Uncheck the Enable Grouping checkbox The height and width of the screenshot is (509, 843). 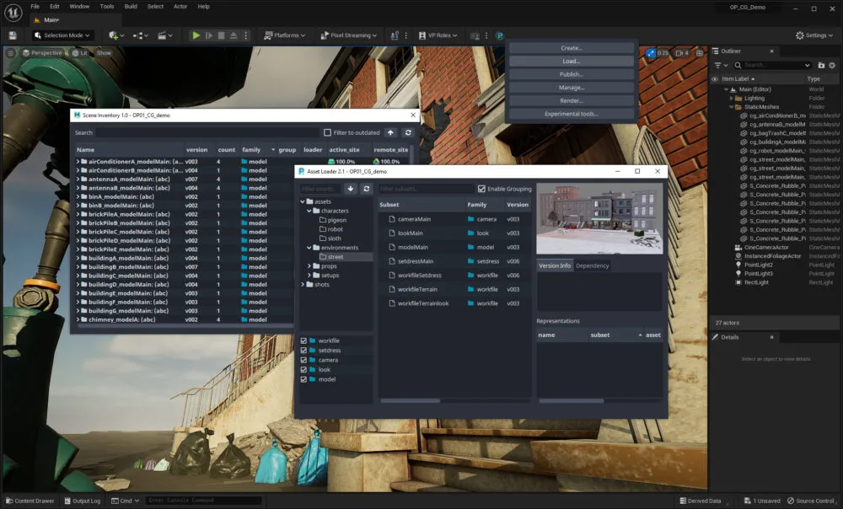[x=481, y=189]
